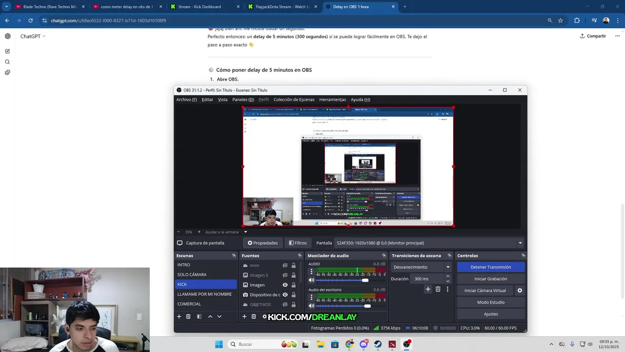This screenshot has width=625, height=352.
Task: Hide the Dispositivo de captura source
Action: [x=285, y=295]
